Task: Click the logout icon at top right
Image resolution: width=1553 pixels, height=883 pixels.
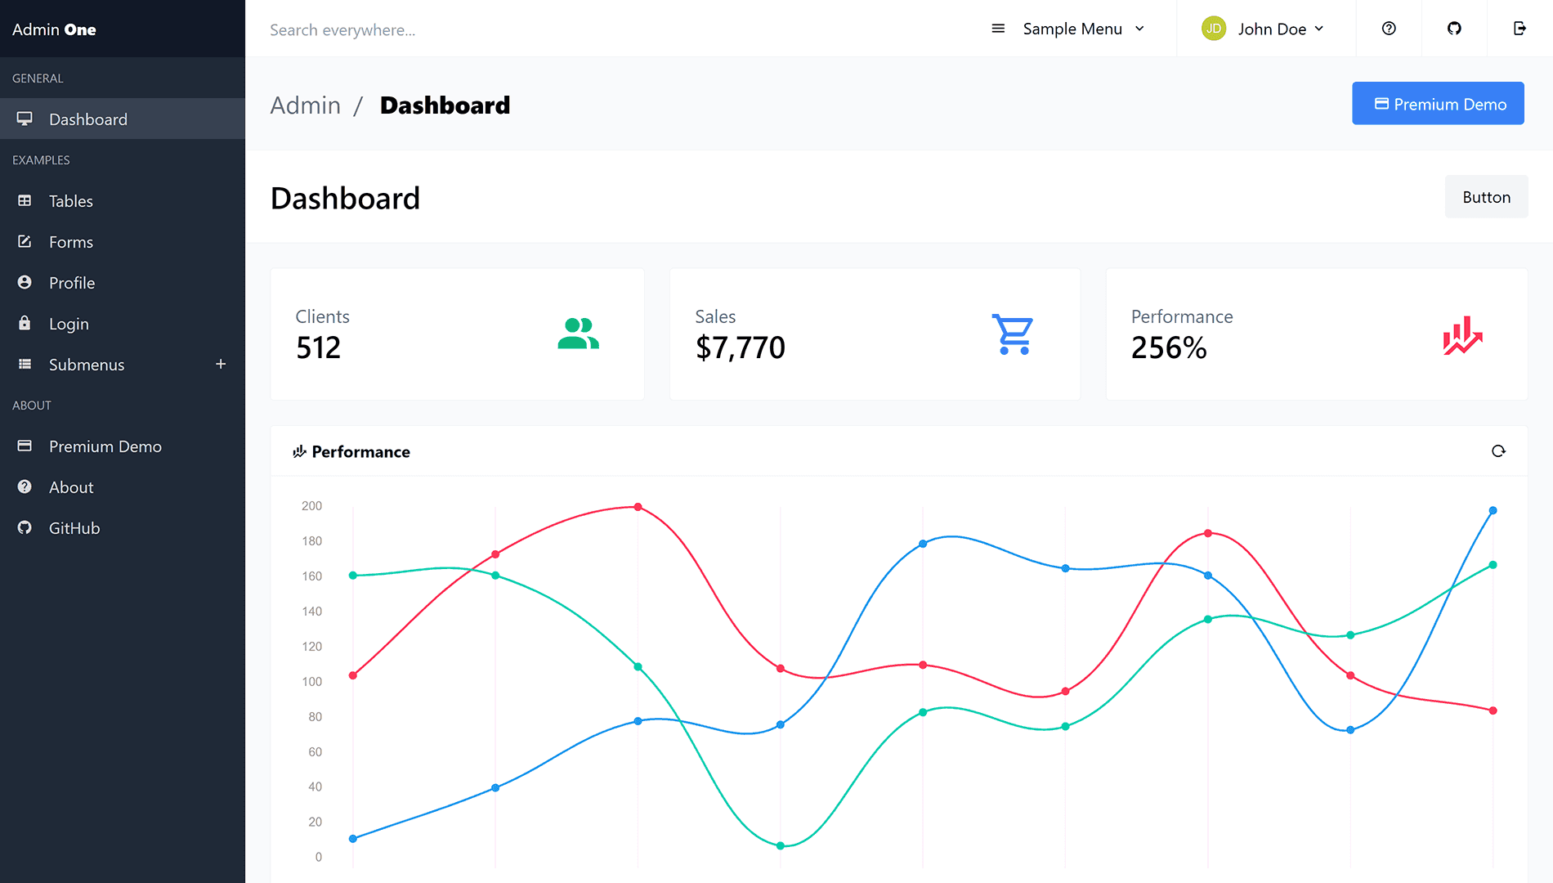Action: [1520, 28]
